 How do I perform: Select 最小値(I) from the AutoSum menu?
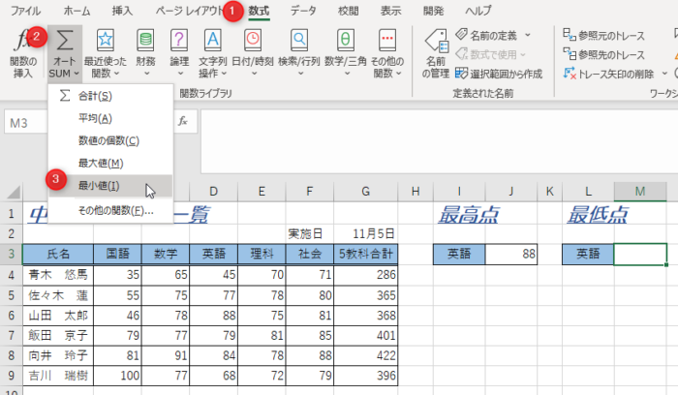(99, 186)
